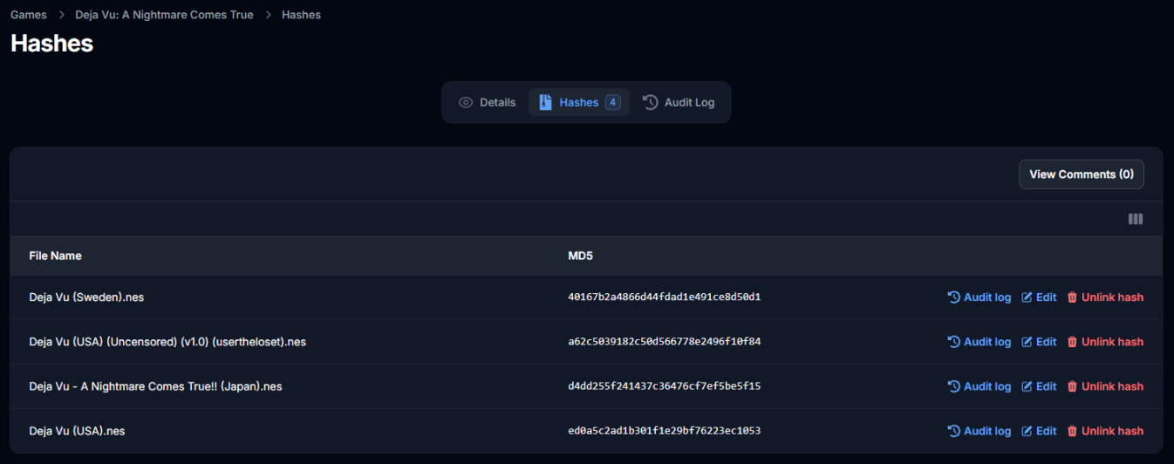Open Audit log for Deja Vu (Sweden).nes
Image resolution: width=1174 pixels, height=464 pixels.
click(979, 297)
